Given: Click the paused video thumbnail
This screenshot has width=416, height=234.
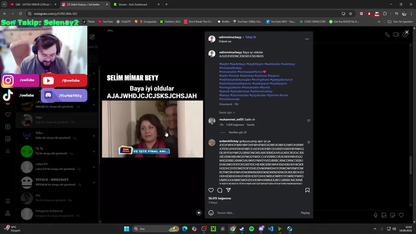Looking at the screenshot, I should click(x=152, y=129).
